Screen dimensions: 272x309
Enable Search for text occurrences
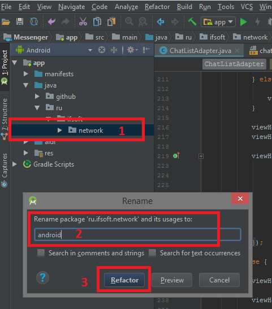[x=153, y=253]
